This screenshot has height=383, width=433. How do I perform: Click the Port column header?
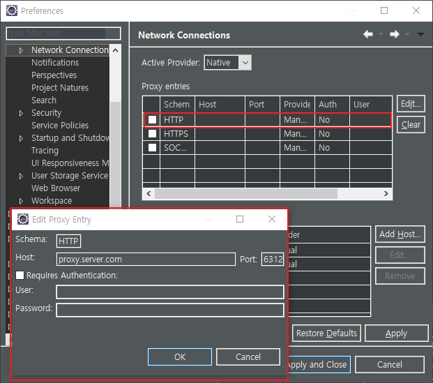click(x=262, y=104)
